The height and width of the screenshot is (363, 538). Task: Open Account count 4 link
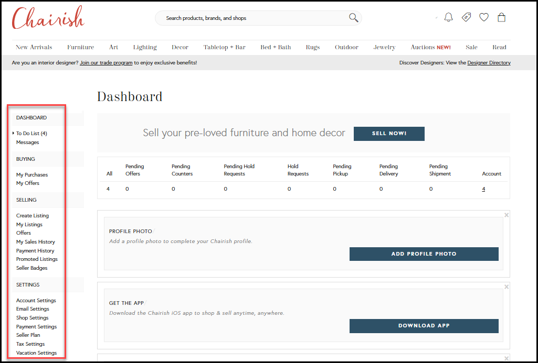point(483,189)
